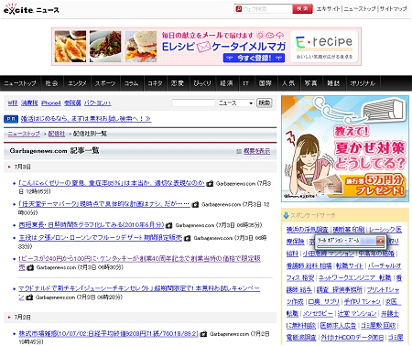
Task: Click camera icon beside ケンタッキー article
Action: [30, 267]
